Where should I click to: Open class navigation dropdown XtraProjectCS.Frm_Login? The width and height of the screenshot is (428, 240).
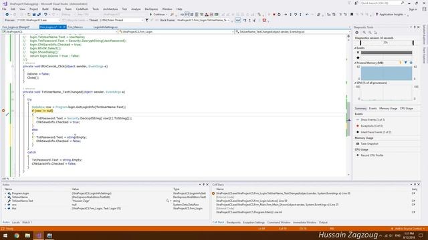(176, 32)
